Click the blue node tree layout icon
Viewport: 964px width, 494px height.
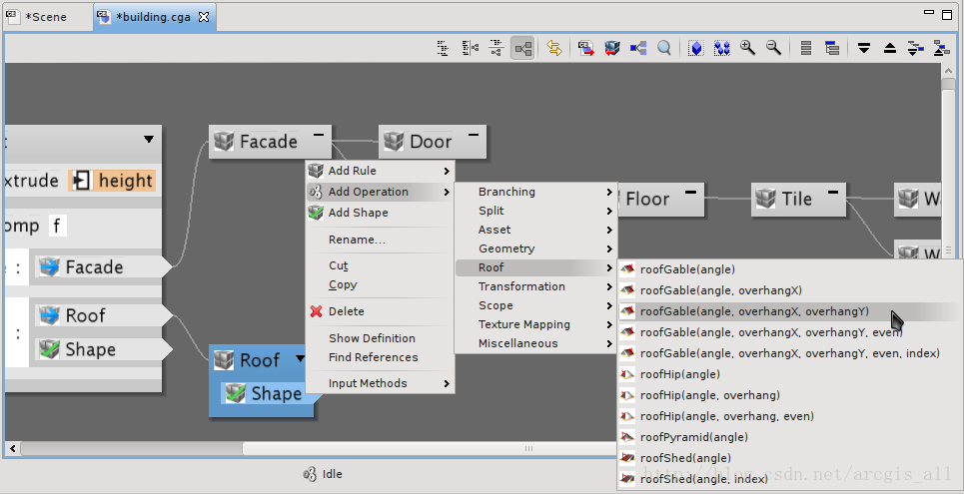(638, 48)
